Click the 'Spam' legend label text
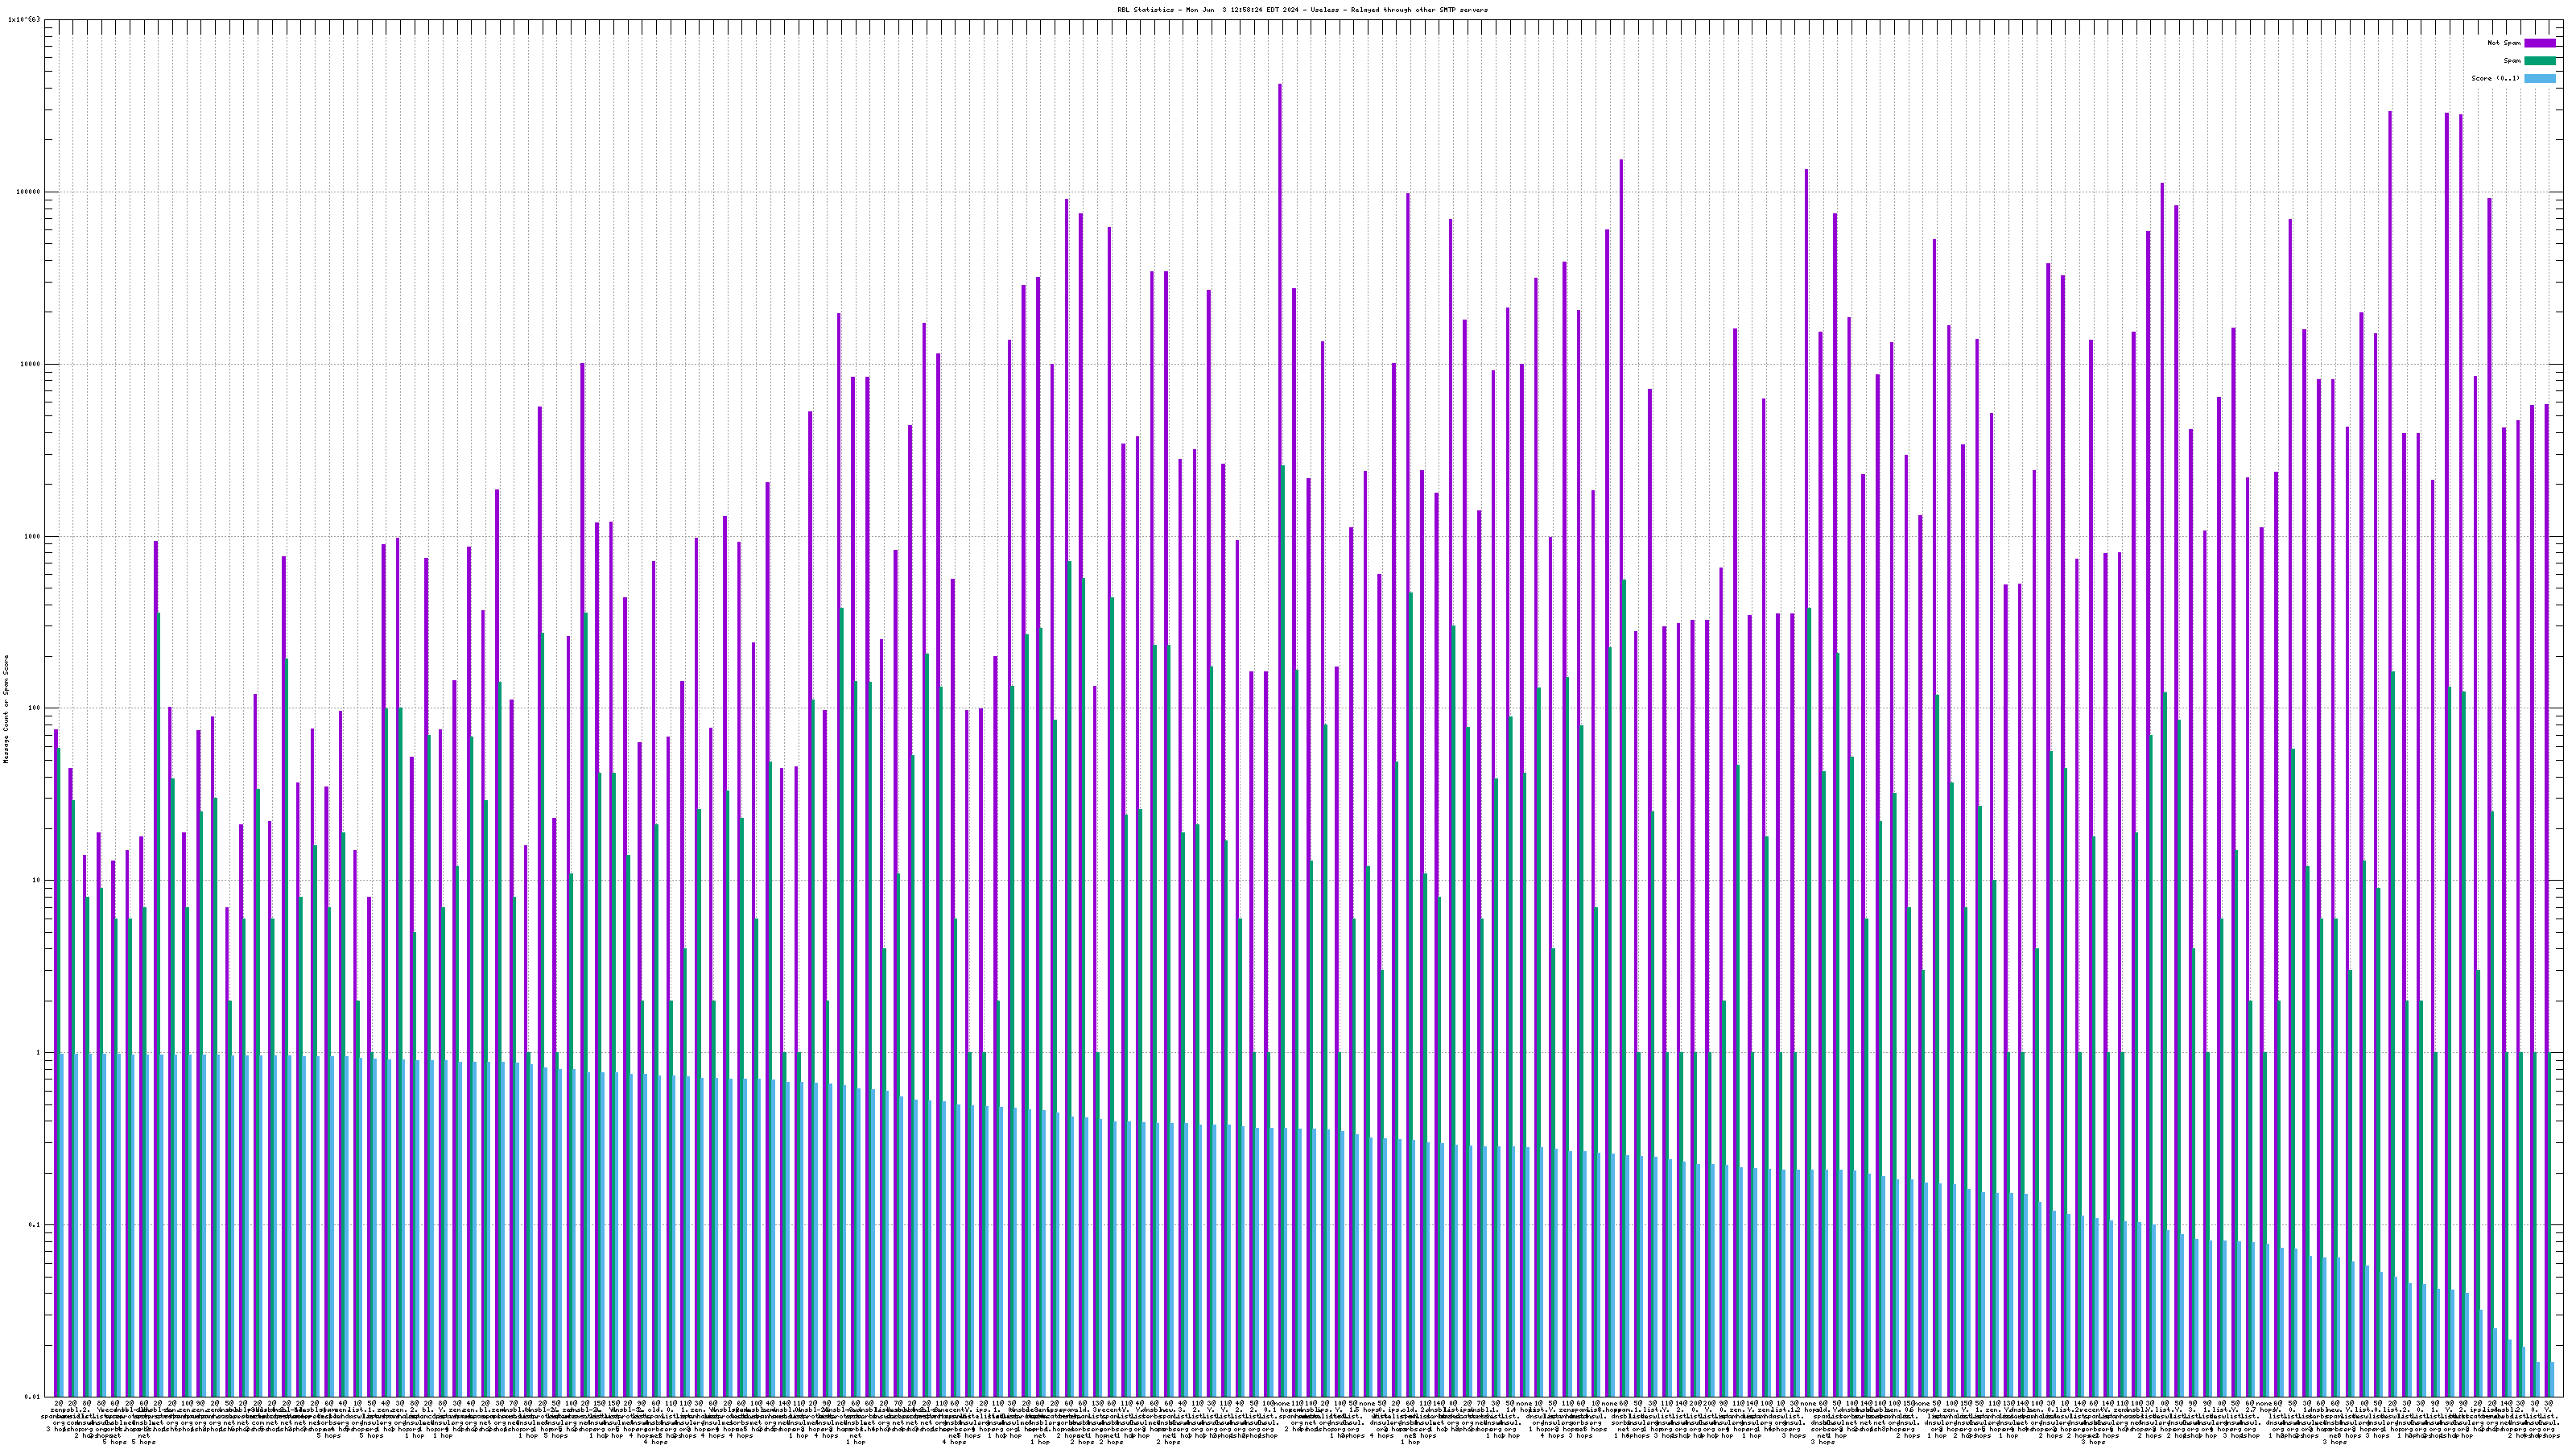The image size is (2576, 1449). point(2512,61)
